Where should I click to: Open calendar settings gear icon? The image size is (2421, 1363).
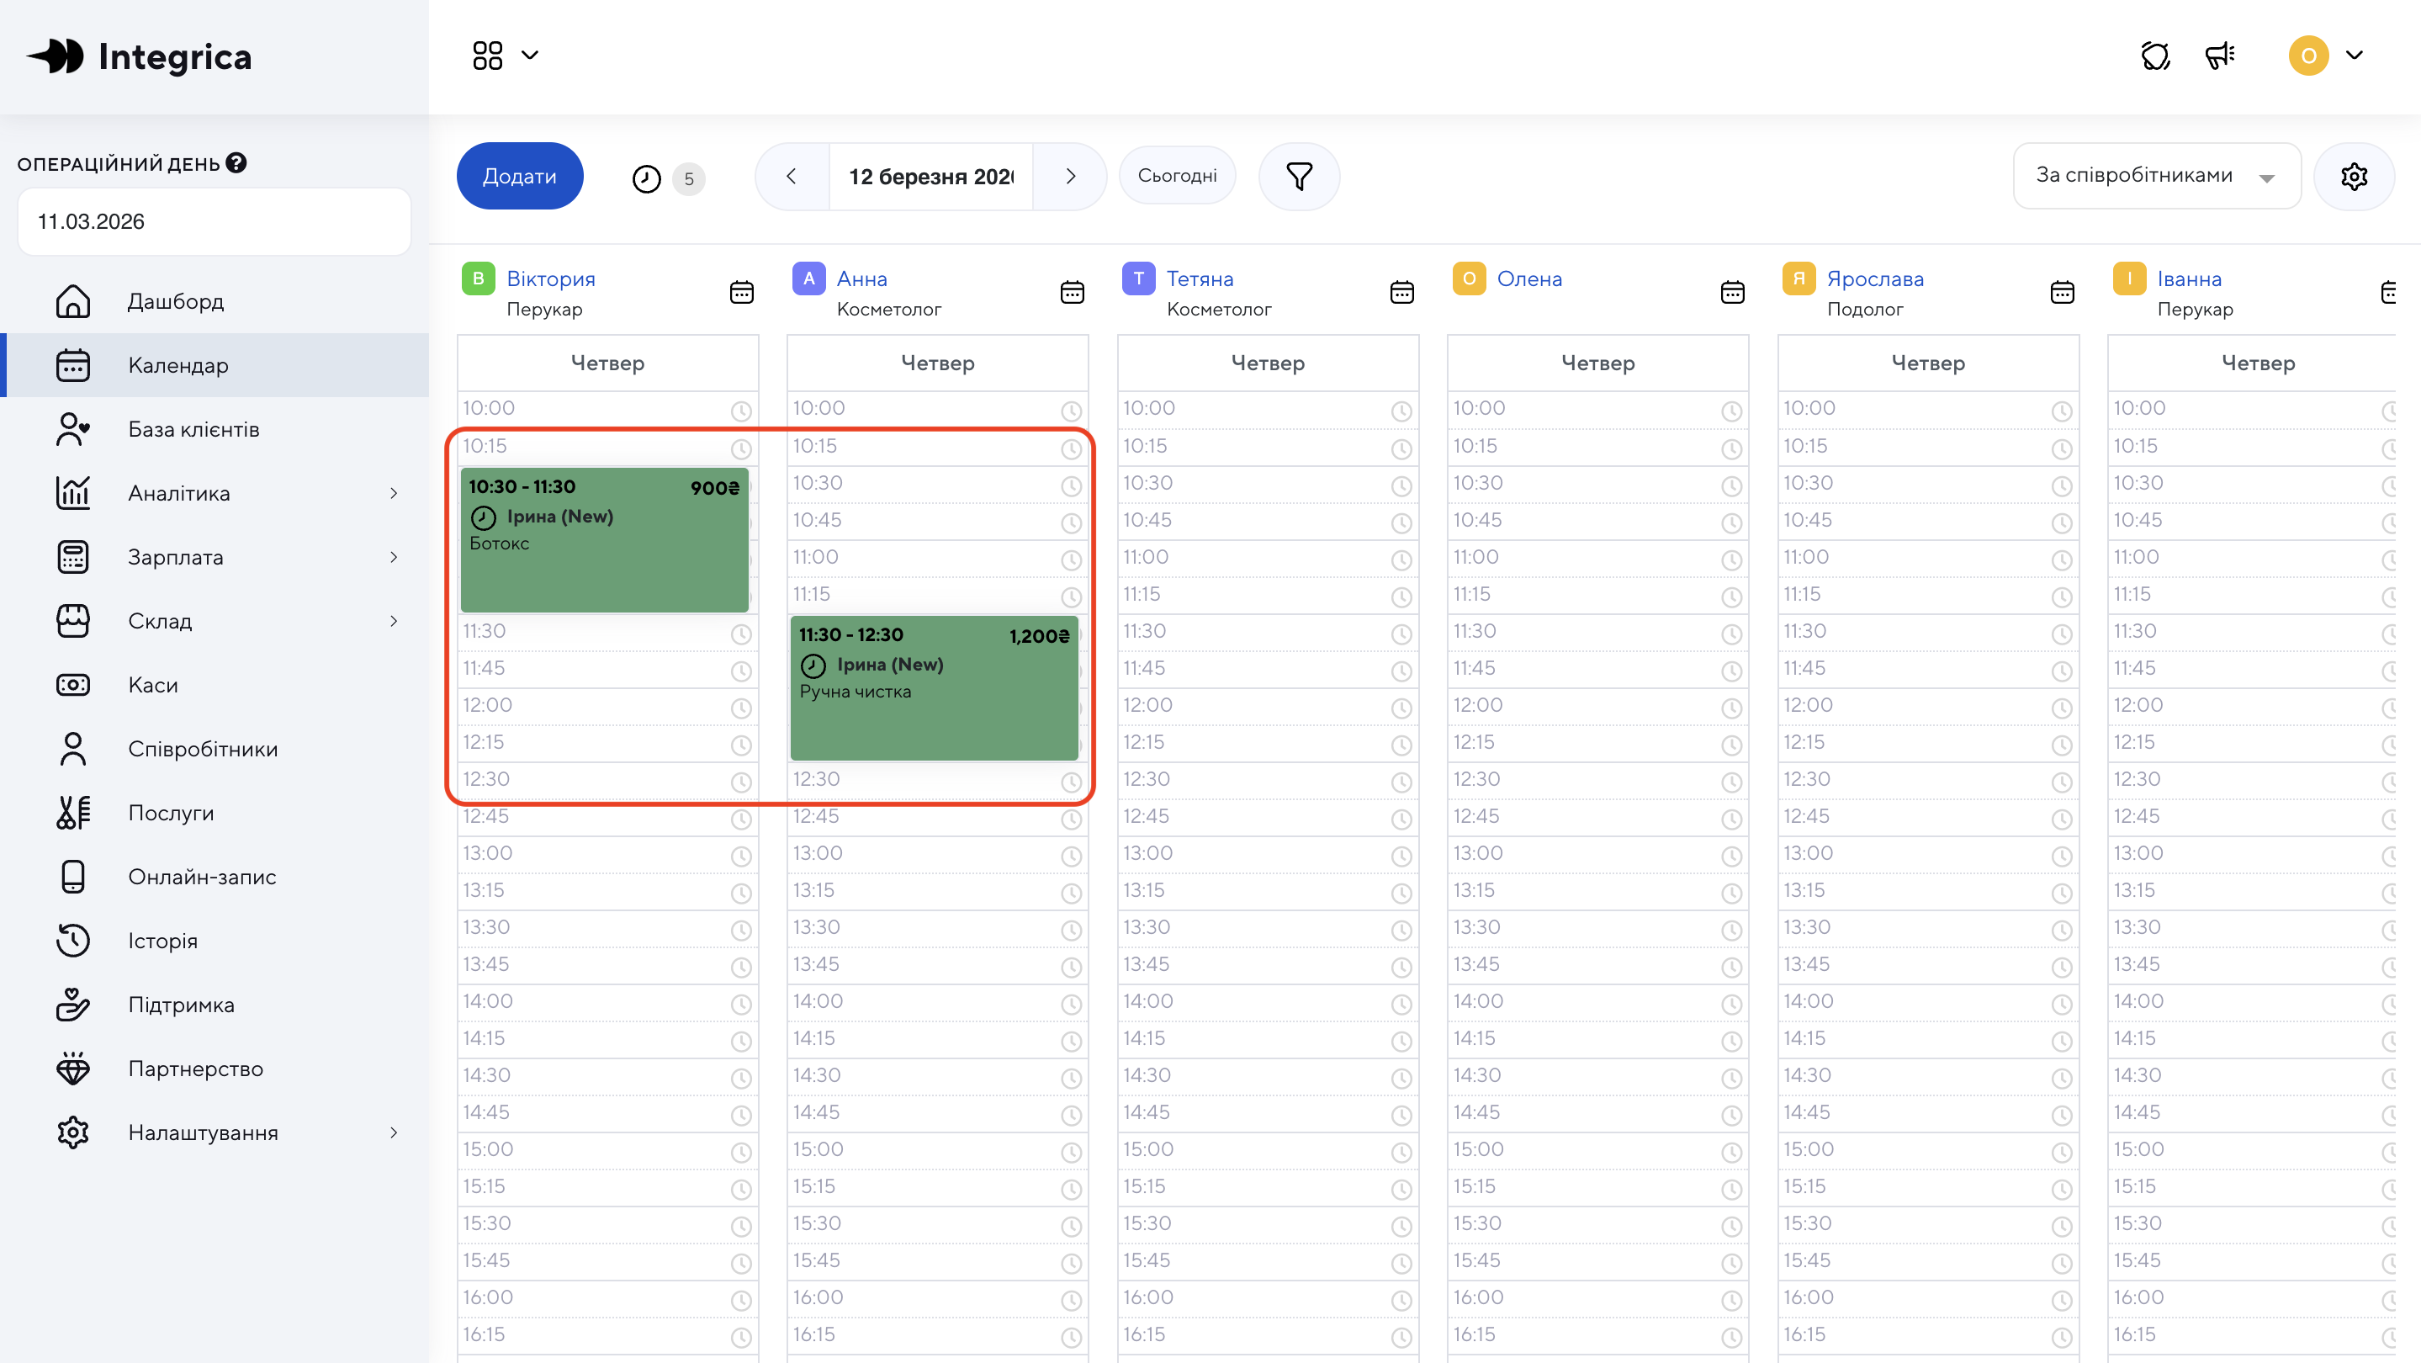pos(2354,176)
